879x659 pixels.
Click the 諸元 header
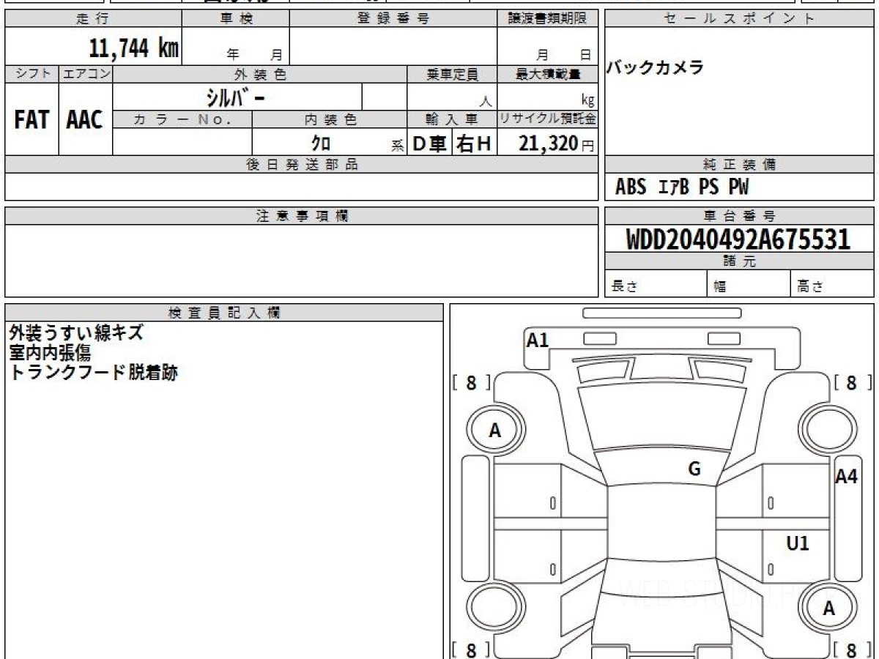point(739,261)
